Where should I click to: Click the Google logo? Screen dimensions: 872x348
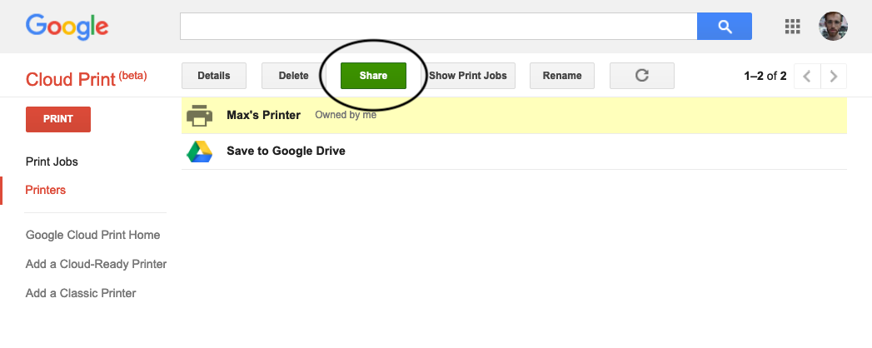(67, 27)
